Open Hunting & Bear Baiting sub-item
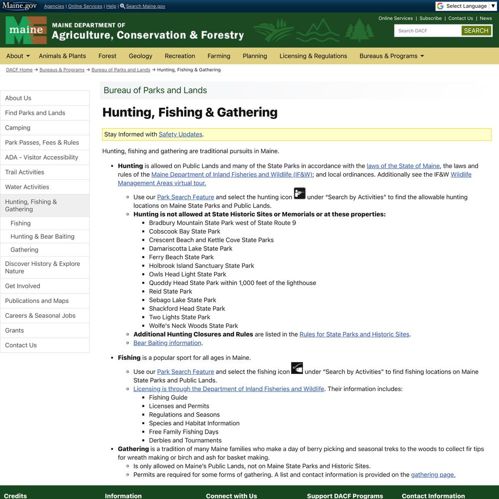 [x=45, y=237]
